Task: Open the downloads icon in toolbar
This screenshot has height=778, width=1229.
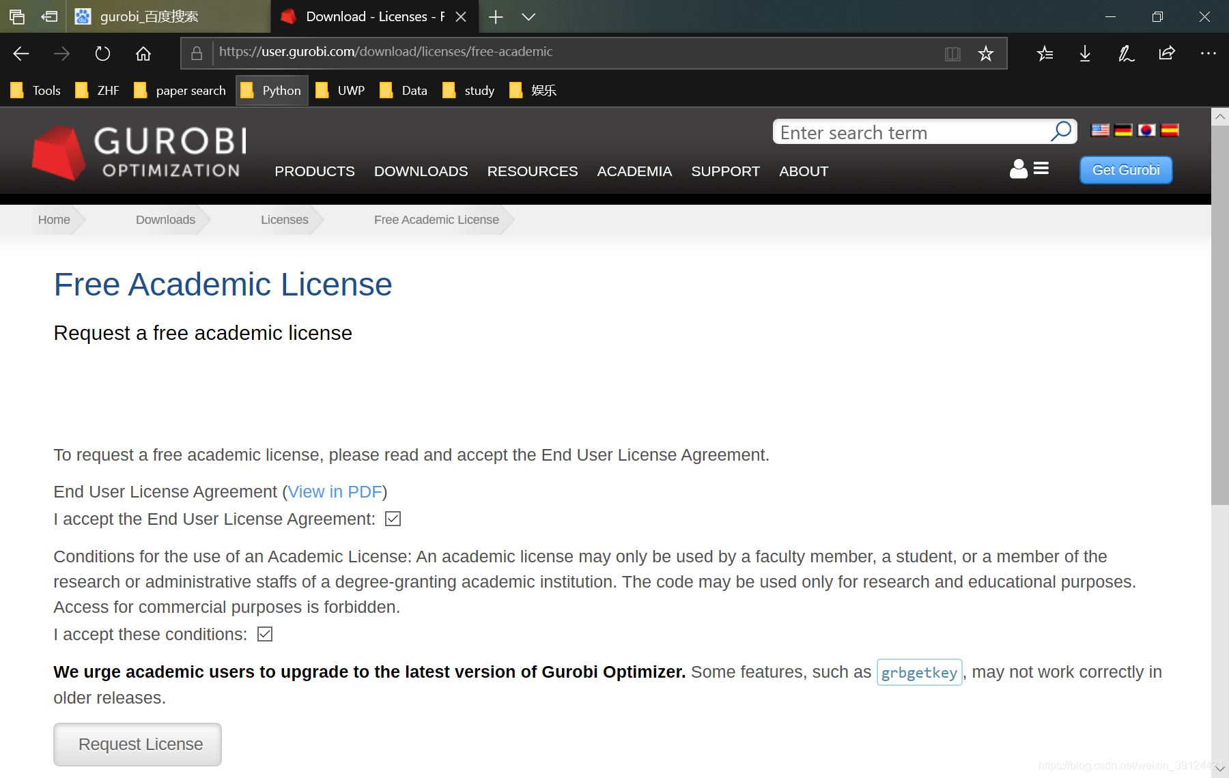Action: [1085, 53]
